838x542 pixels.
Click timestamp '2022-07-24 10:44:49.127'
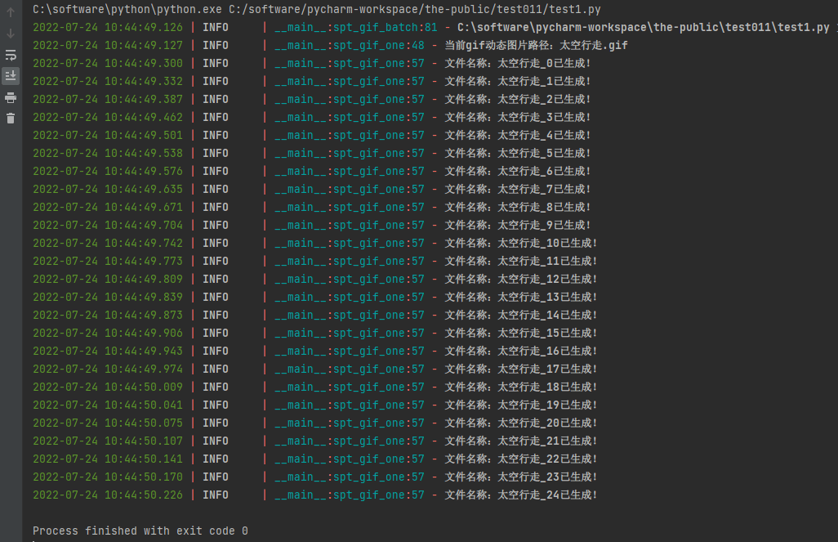tap(108, 46)
